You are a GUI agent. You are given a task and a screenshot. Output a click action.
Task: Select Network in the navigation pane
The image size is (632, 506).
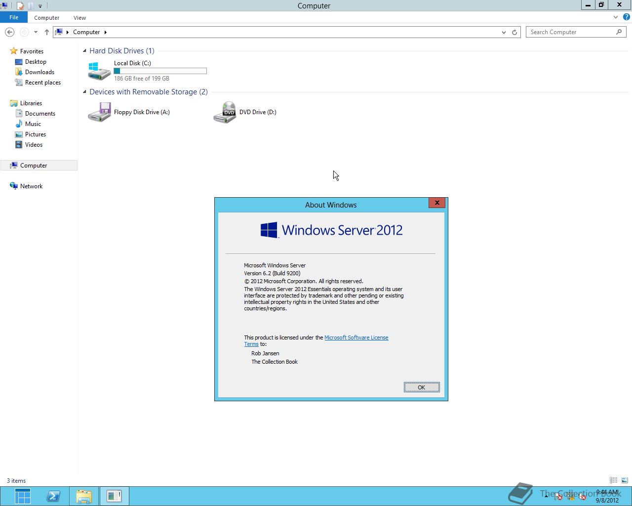[x=31, y=186]
